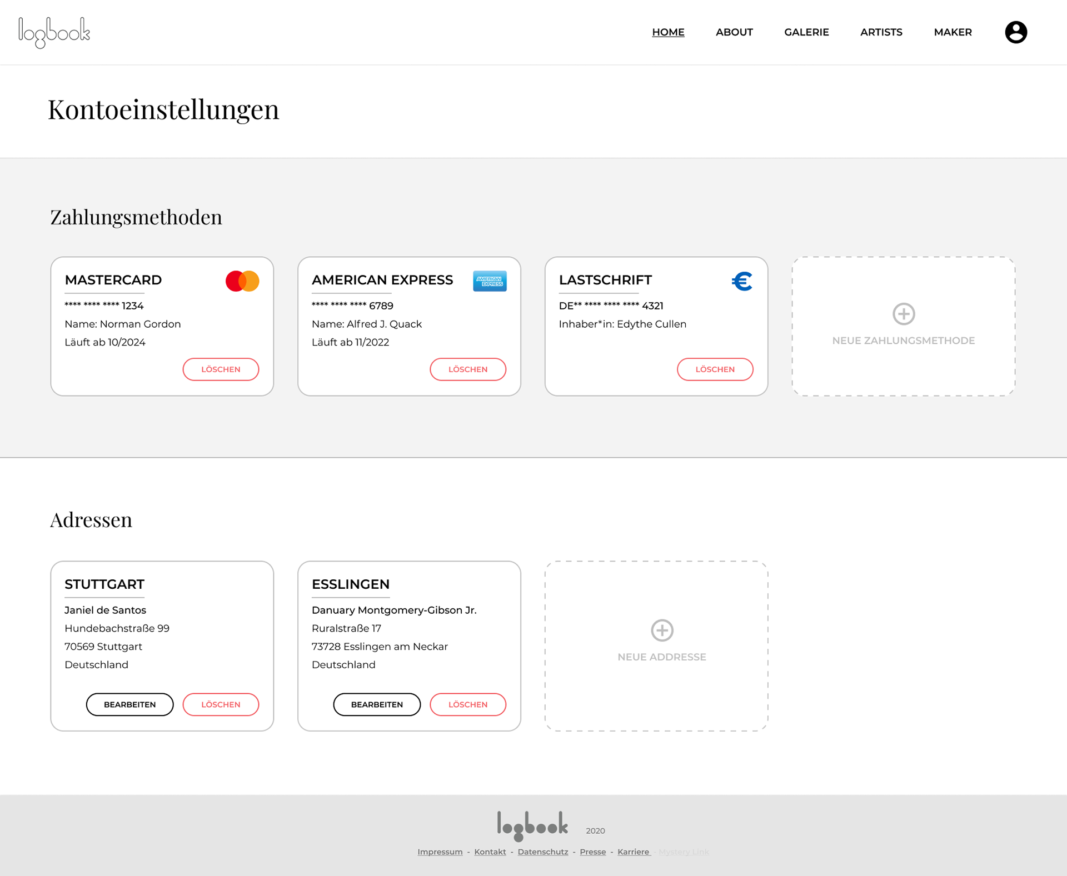Open the Impressum footer link
The height and width of the screenshot is (876, 1067).
[x=440, y=852]
